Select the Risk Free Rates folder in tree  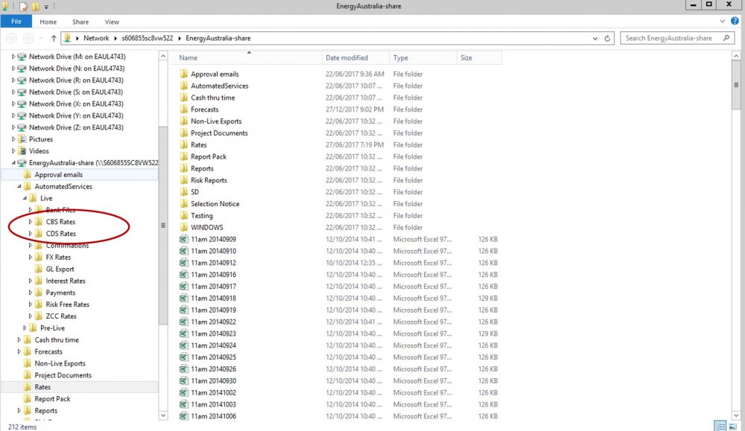[68, 304]
